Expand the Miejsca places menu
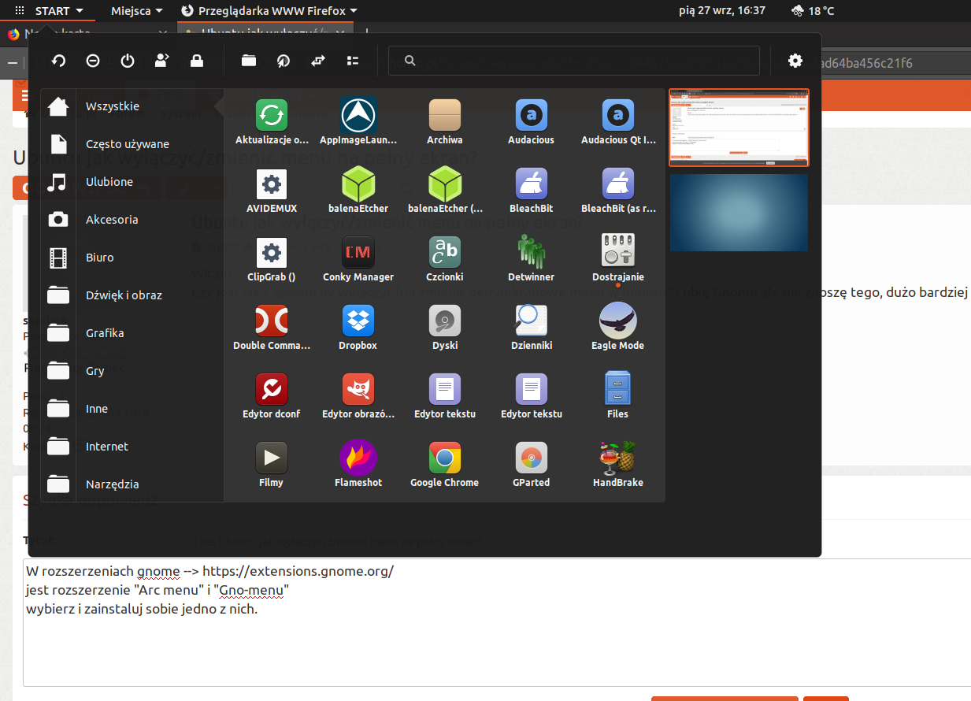The height and width of the screenshot is (701, 971). pyautogui.click(x=137, y=11)
